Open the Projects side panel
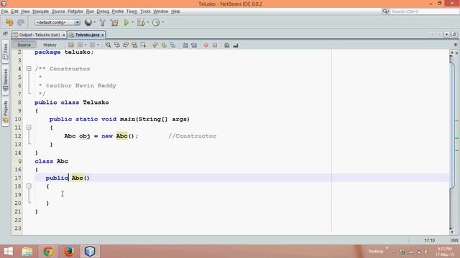The height and width of the screenshot is (258, 460). pos(5,112)
